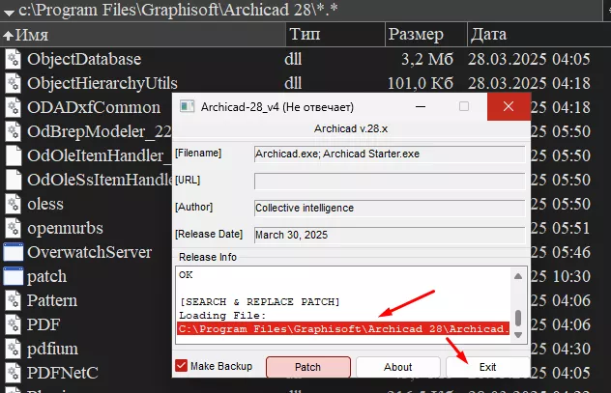Sort the file list by Размер column

[426, 35]
